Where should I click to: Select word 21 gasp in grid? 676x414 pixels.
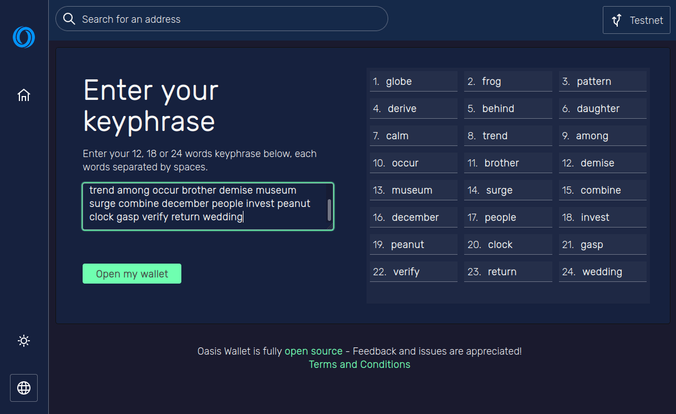[603, 245]
